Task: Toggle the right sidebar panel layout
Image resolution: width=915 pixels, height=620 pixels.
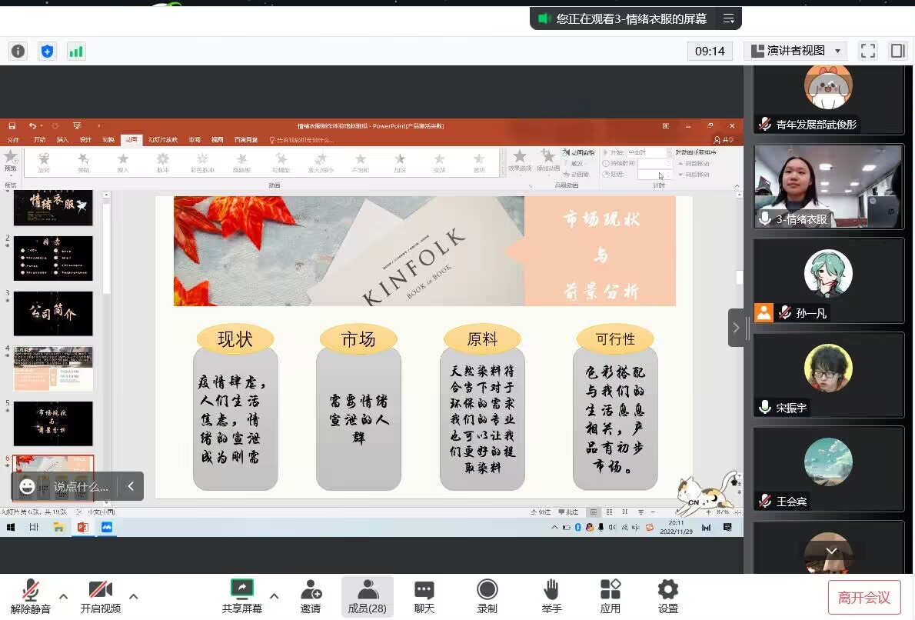Action: tap(897, 51)
